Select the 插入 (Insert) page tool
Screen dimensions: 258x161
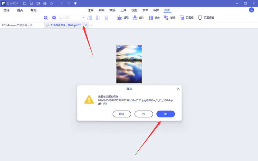(138, 18)
